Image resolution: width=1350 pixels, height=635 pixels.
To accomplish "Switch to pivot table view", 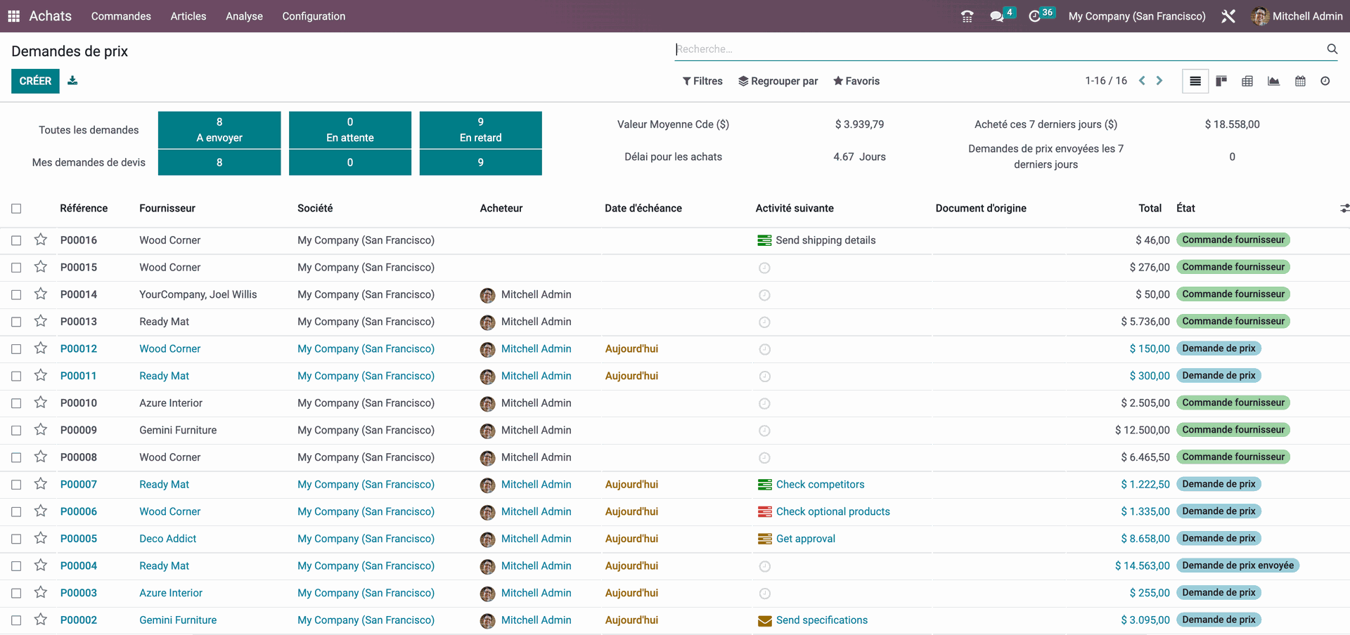I will pos(1247,81).
